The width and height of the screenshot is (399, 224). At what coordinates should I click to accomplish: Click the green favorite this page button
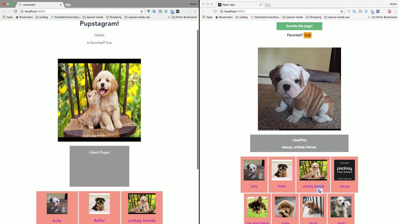coord(299,26)
